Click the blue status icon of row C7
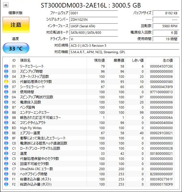 click(6, 169)
